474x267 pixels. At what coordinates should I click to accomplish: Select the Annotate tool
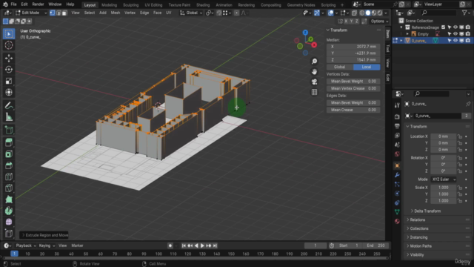point(9,105)
